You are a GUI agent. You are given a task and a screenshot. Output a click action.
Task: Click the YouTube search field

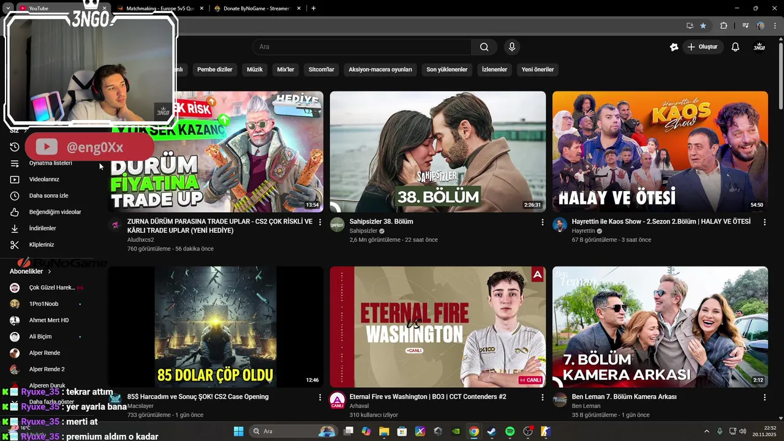pyautogui.click(x=362, y=47)
